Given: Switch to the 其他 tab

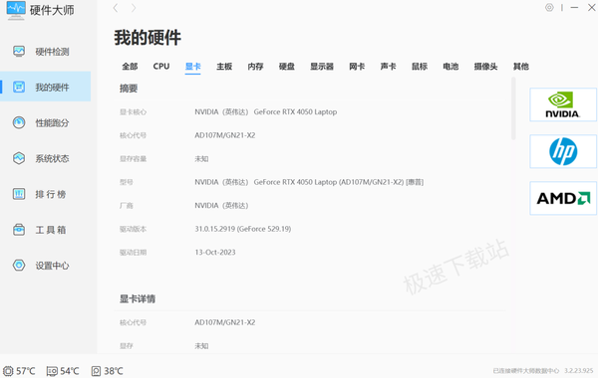Looking at the screenshot, I should pos(521,67).
